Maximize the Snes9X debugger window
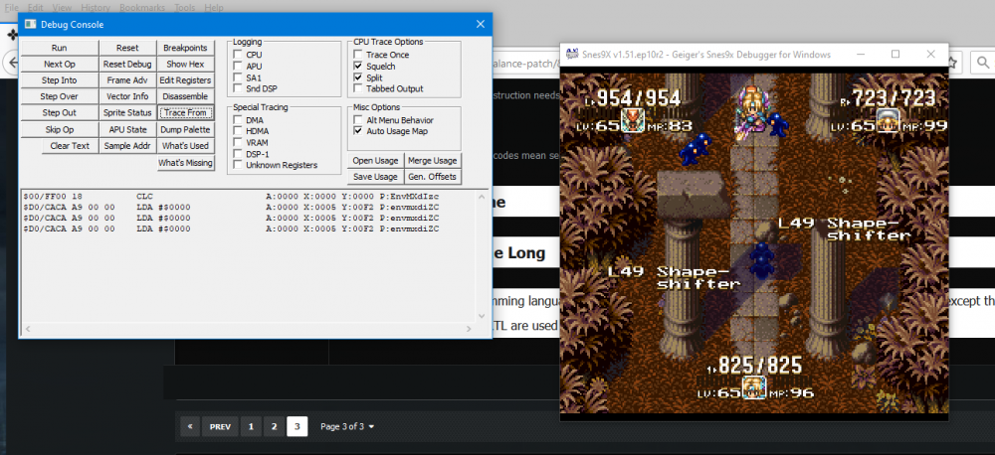Viewport: 995px width, 455px height. [895, 55]
